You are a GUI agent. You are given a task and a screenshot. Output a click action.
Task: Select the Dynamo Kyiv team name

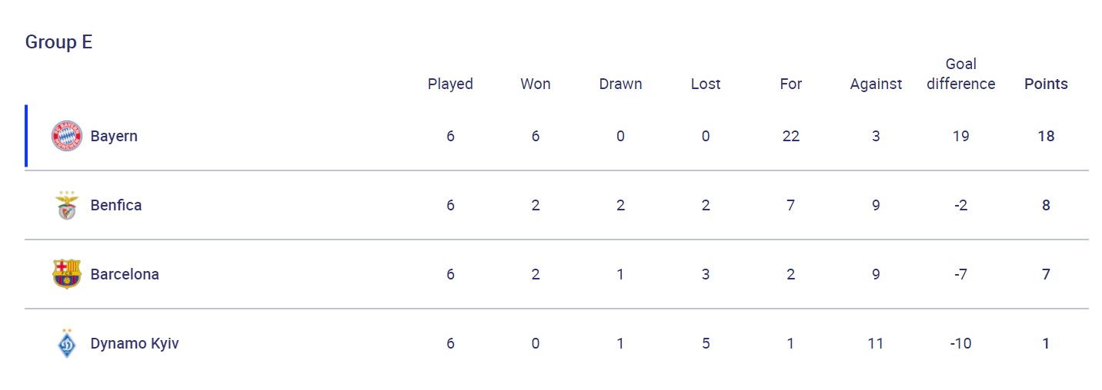point(135,343)
